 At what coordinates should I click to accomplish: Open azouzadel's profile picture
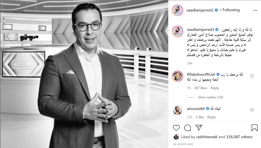pyautogui.click(x=177, y=110)
